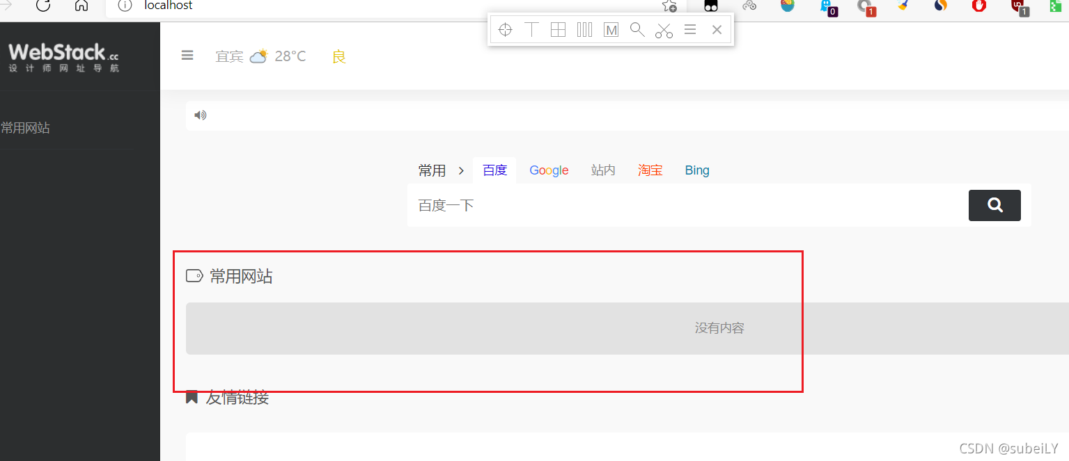The height and width of the screenshot is (461, 1069).
Task: Switch to the 淘宝 search tab
Action: [650, 170]
